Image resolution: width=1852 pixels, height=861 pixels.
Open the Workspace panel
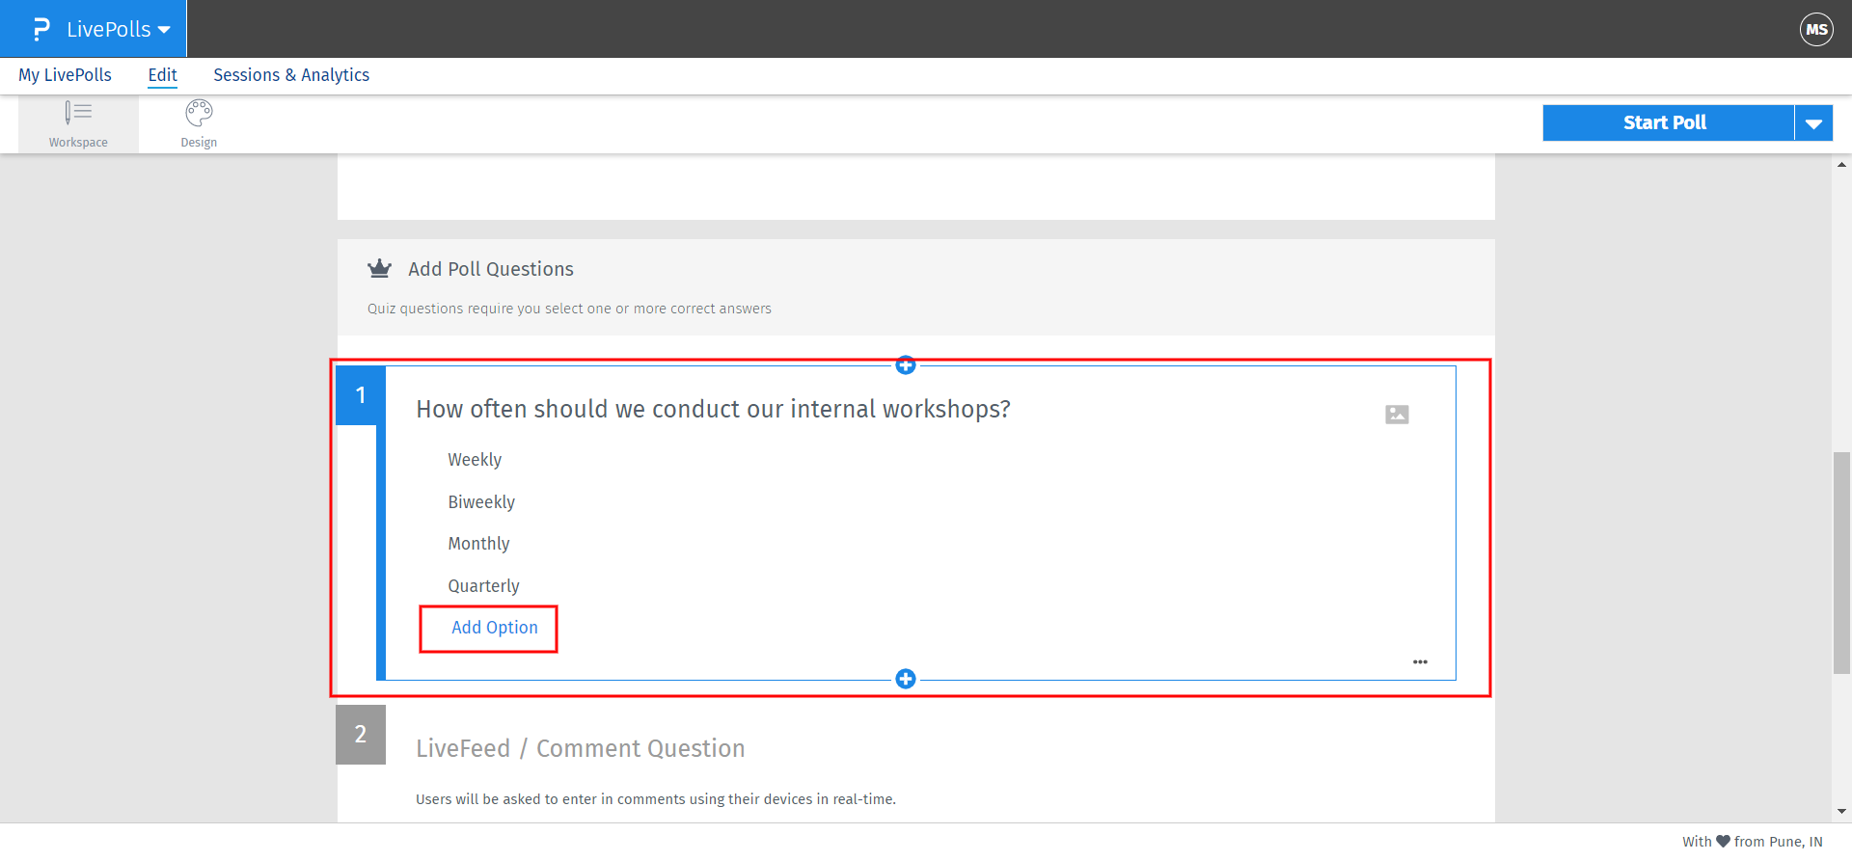78,124
